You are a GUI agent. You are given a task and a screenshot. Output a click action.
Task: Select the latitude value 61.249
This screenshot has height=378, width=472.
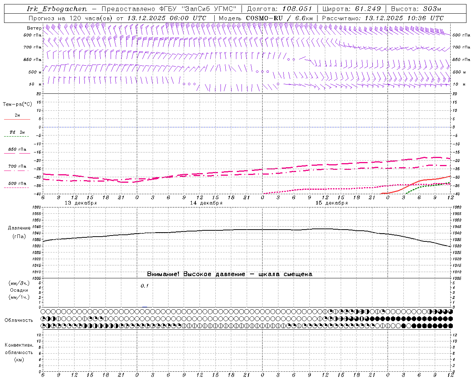click(368, 9)
